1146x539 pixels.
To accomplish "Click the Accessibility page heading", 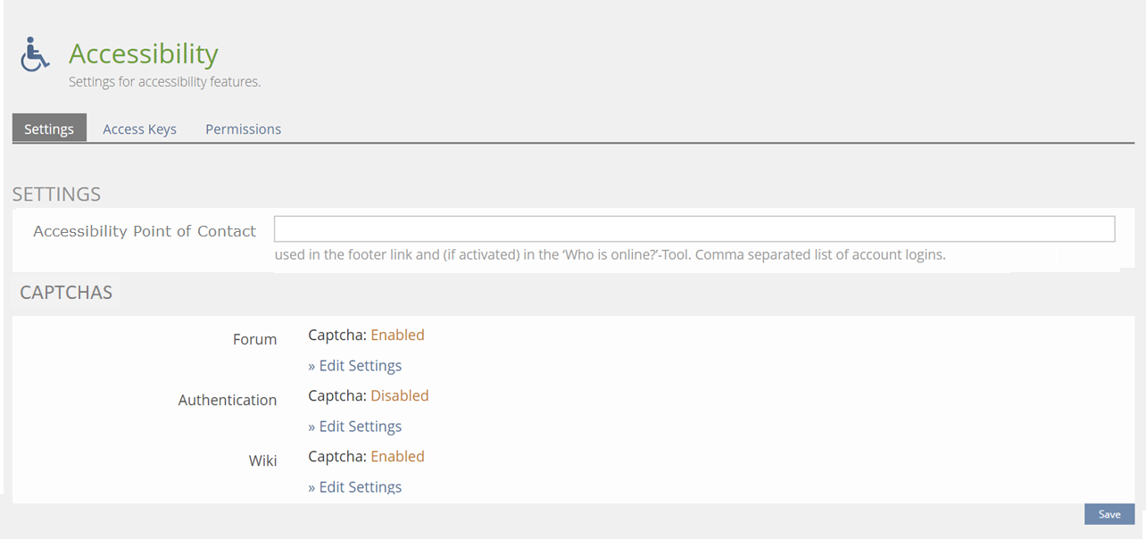I will point(143,54).
